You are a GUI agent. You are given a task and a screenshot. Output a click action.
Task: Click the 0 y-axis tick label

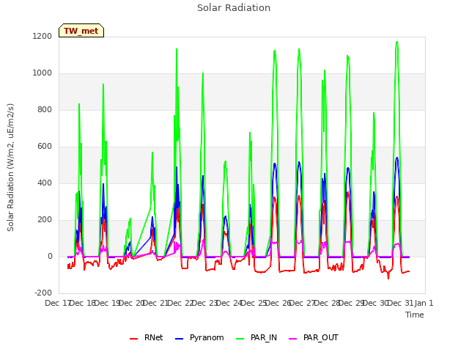[50, 256]
